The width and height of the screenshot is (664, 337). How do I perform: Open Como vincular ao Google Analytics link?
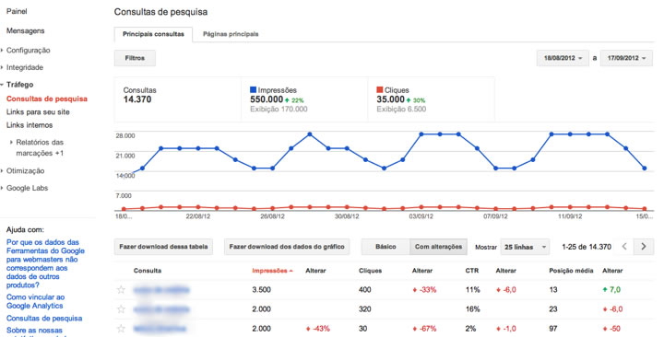click(x=35, y=301)
